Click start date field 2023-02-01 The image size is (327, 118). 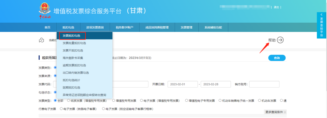(183, 84)
